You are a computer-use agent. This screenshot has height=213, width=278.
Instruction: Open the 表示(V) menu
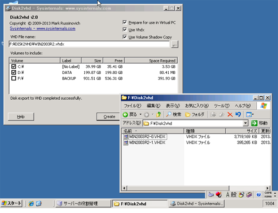click(x=172, y=106)
